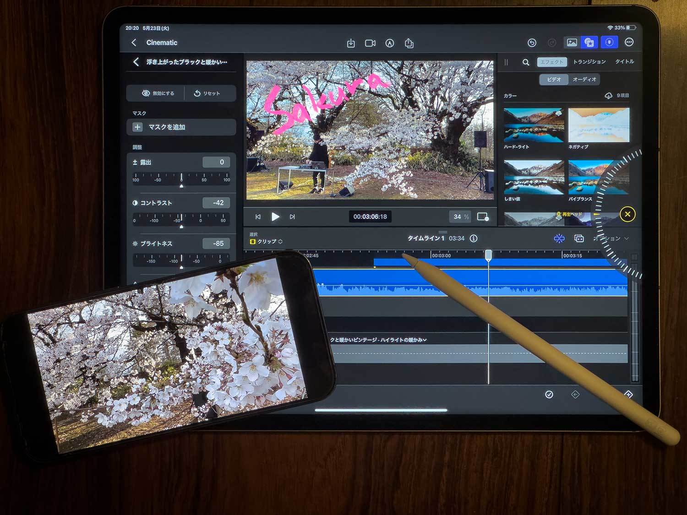Tap the voiceover icon in top toolbar
This screenshot has height=515, width=687.
coord(390,43)
